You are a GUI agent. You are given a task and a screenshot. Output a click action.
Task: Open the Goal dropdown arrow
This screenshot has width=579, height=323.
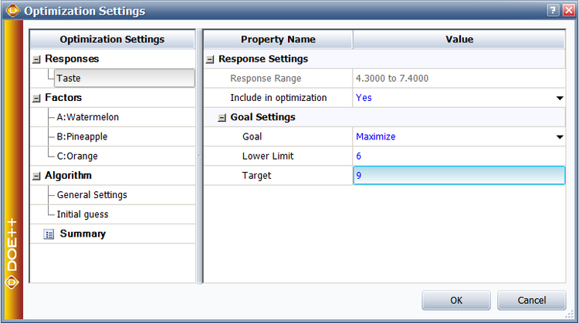559,137
